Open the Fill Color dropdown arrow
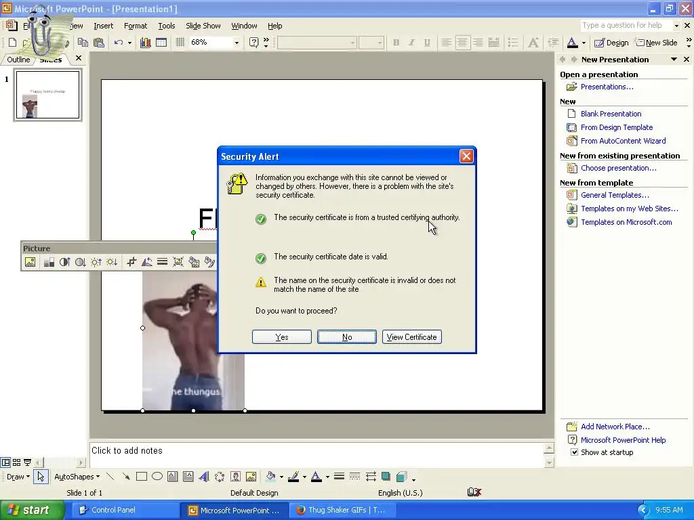This screenshot has height=520, width=694. 281,477
